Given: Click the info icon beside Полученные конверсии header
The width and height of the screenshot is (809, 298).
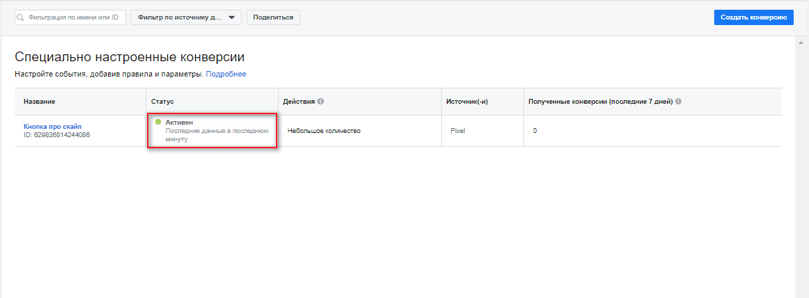Looking at the screenshot, I should (679, 102).
